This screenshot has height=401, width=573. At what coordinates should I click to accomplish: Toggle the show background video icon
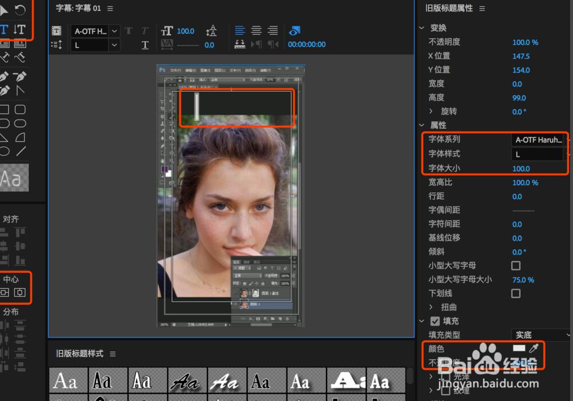coord(295,31)
